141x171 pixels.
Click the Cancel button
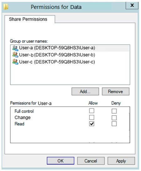pyautogui.click(x=91, y=161)
